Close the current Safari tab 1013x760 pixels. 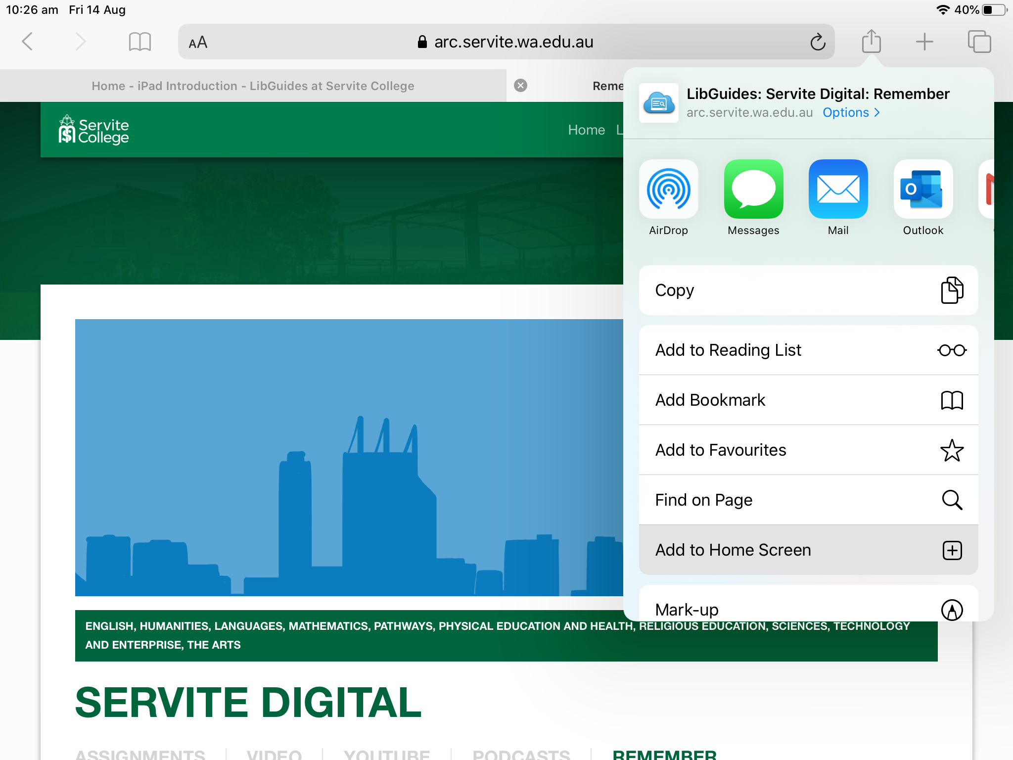coord(520,86)
